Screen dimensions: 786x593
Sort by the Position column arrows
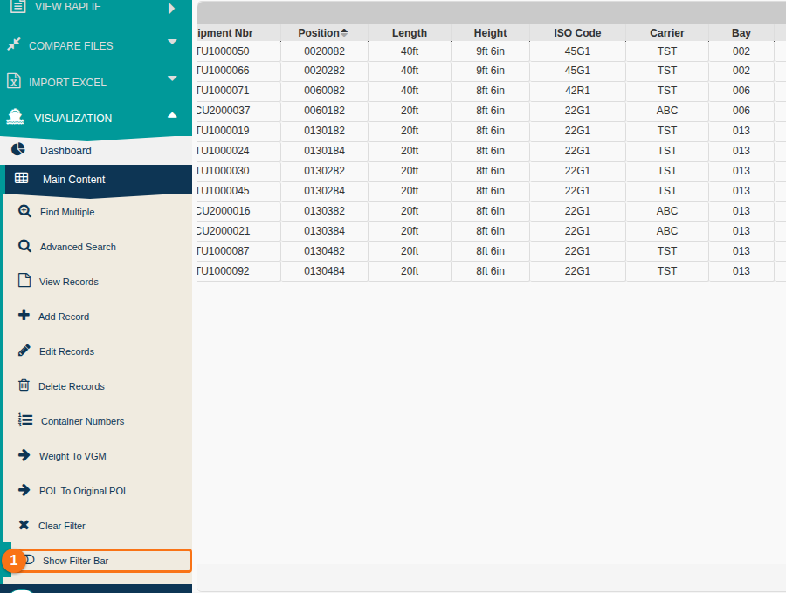point(344,32)
